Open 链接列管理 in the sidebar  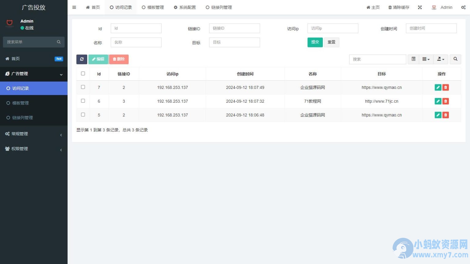[34, 118]
